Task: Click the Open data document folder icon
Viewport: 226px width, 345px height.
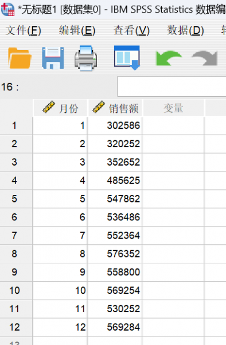Action: (x=20, y=58)
